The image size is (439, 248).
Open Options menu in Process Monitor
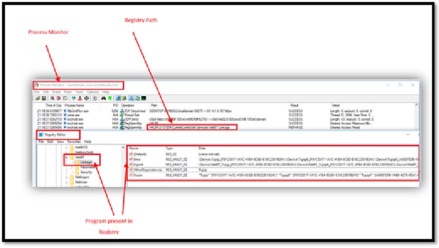coord(92,92)
